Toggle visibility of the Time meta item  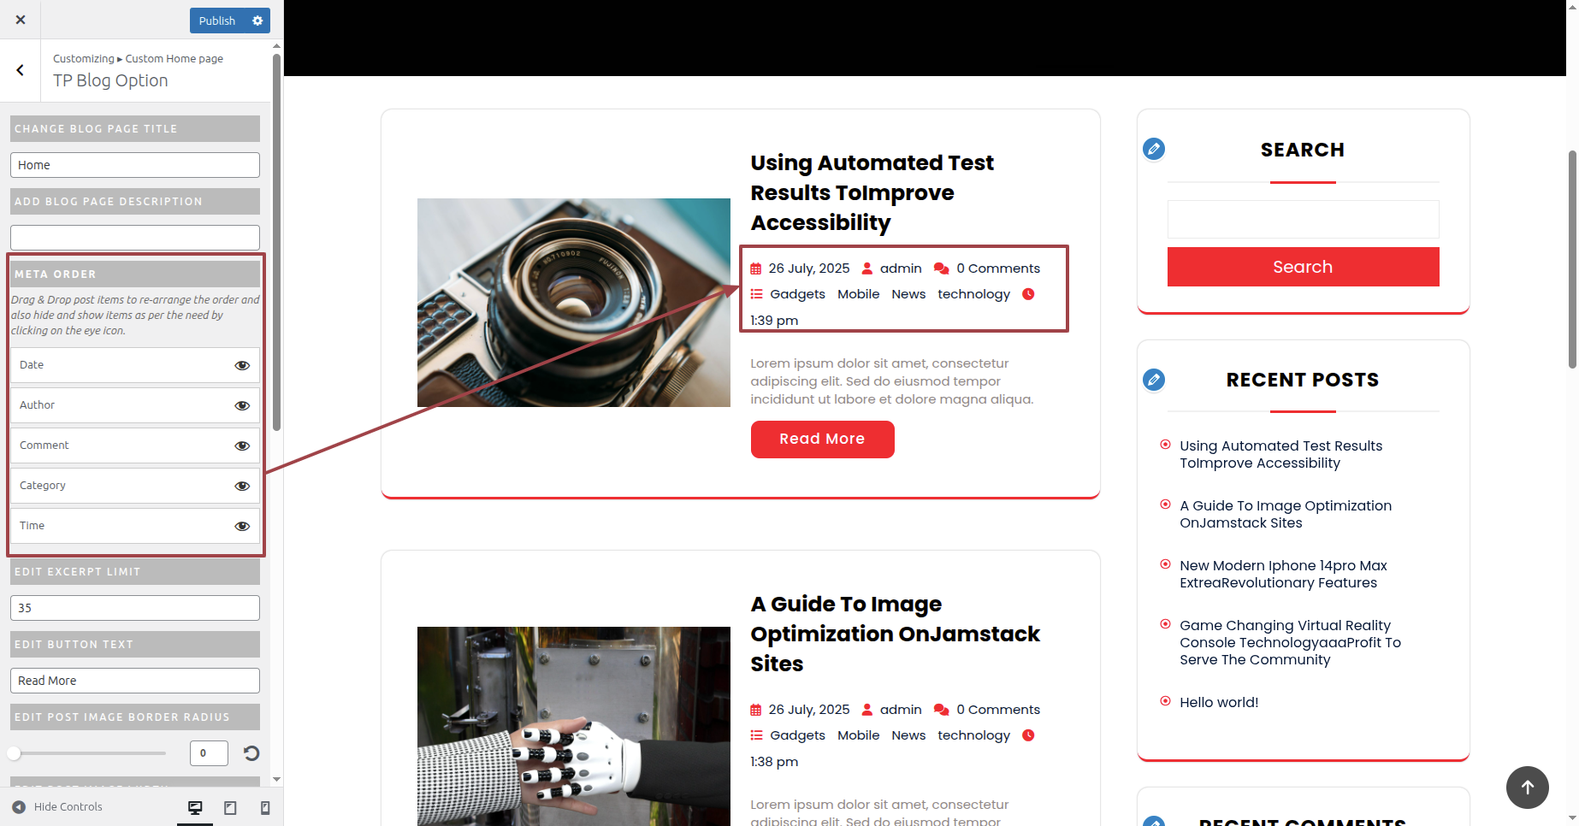[242, 526]
